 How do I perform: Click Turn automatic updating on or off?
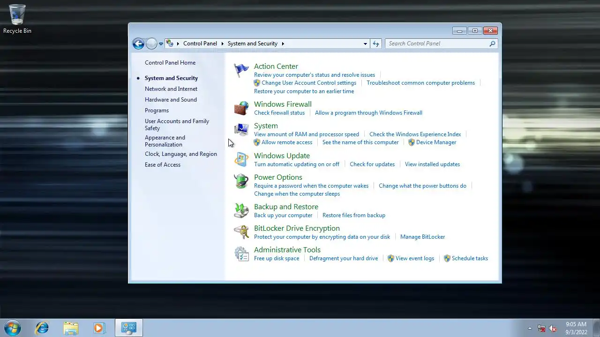297,164
